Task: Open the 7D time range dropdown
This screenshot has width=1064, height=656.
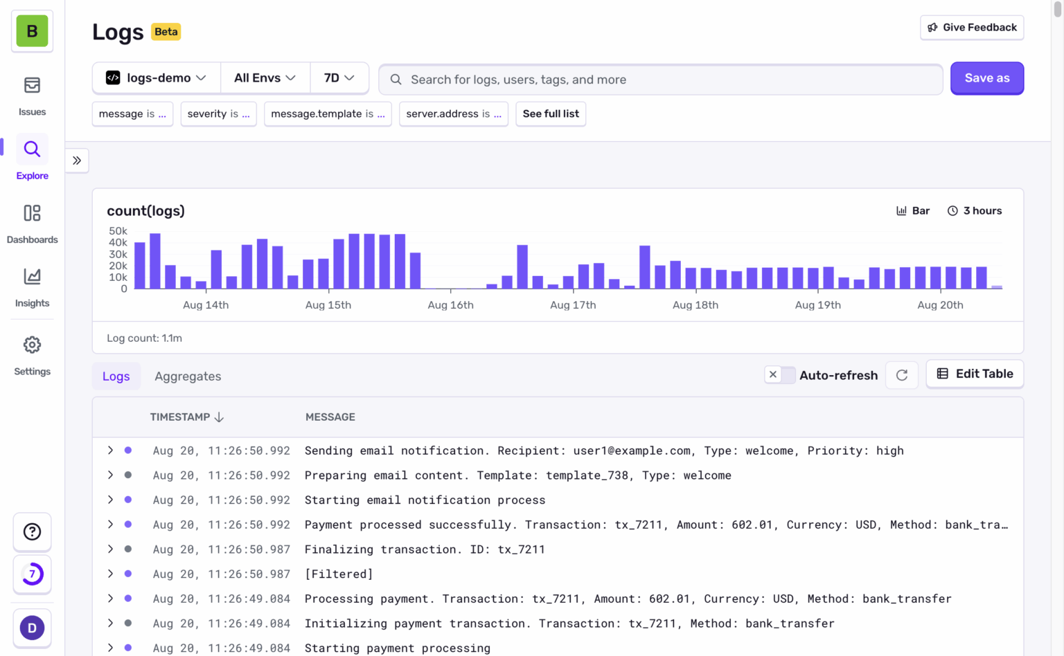Action: click(339, 78)
